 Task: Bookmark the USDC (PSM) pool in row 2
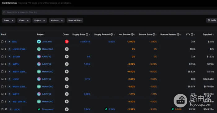(2, 49)
